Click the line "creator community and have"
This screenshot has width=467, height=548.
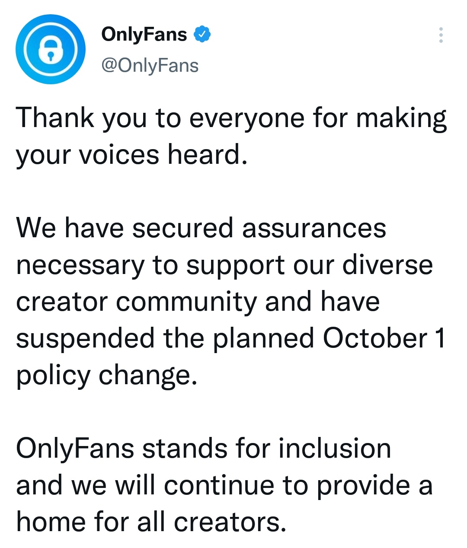(x=198, y=301)
